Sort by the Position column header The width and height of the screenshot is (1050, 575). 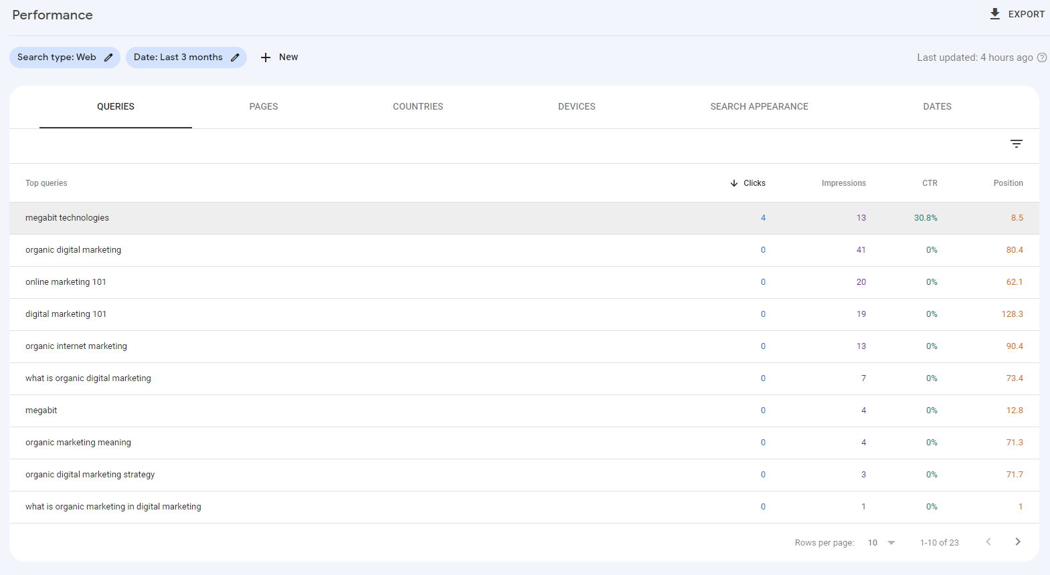(1008, 183)
